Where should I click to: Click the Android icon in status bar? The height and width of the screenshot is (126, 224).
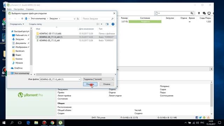pyautogui.click(x=204, y=118)
